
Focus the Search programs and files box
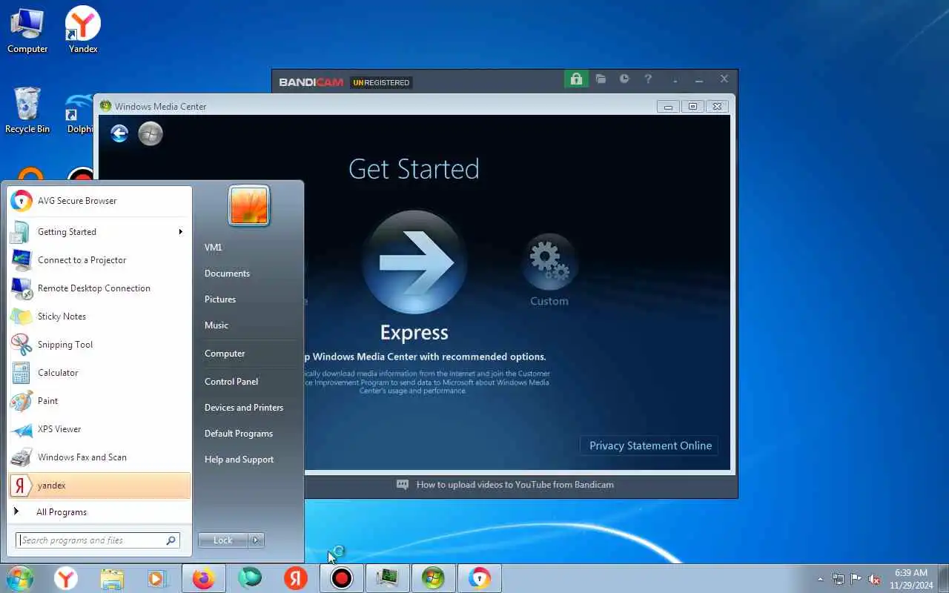click(x=97, y=540)
